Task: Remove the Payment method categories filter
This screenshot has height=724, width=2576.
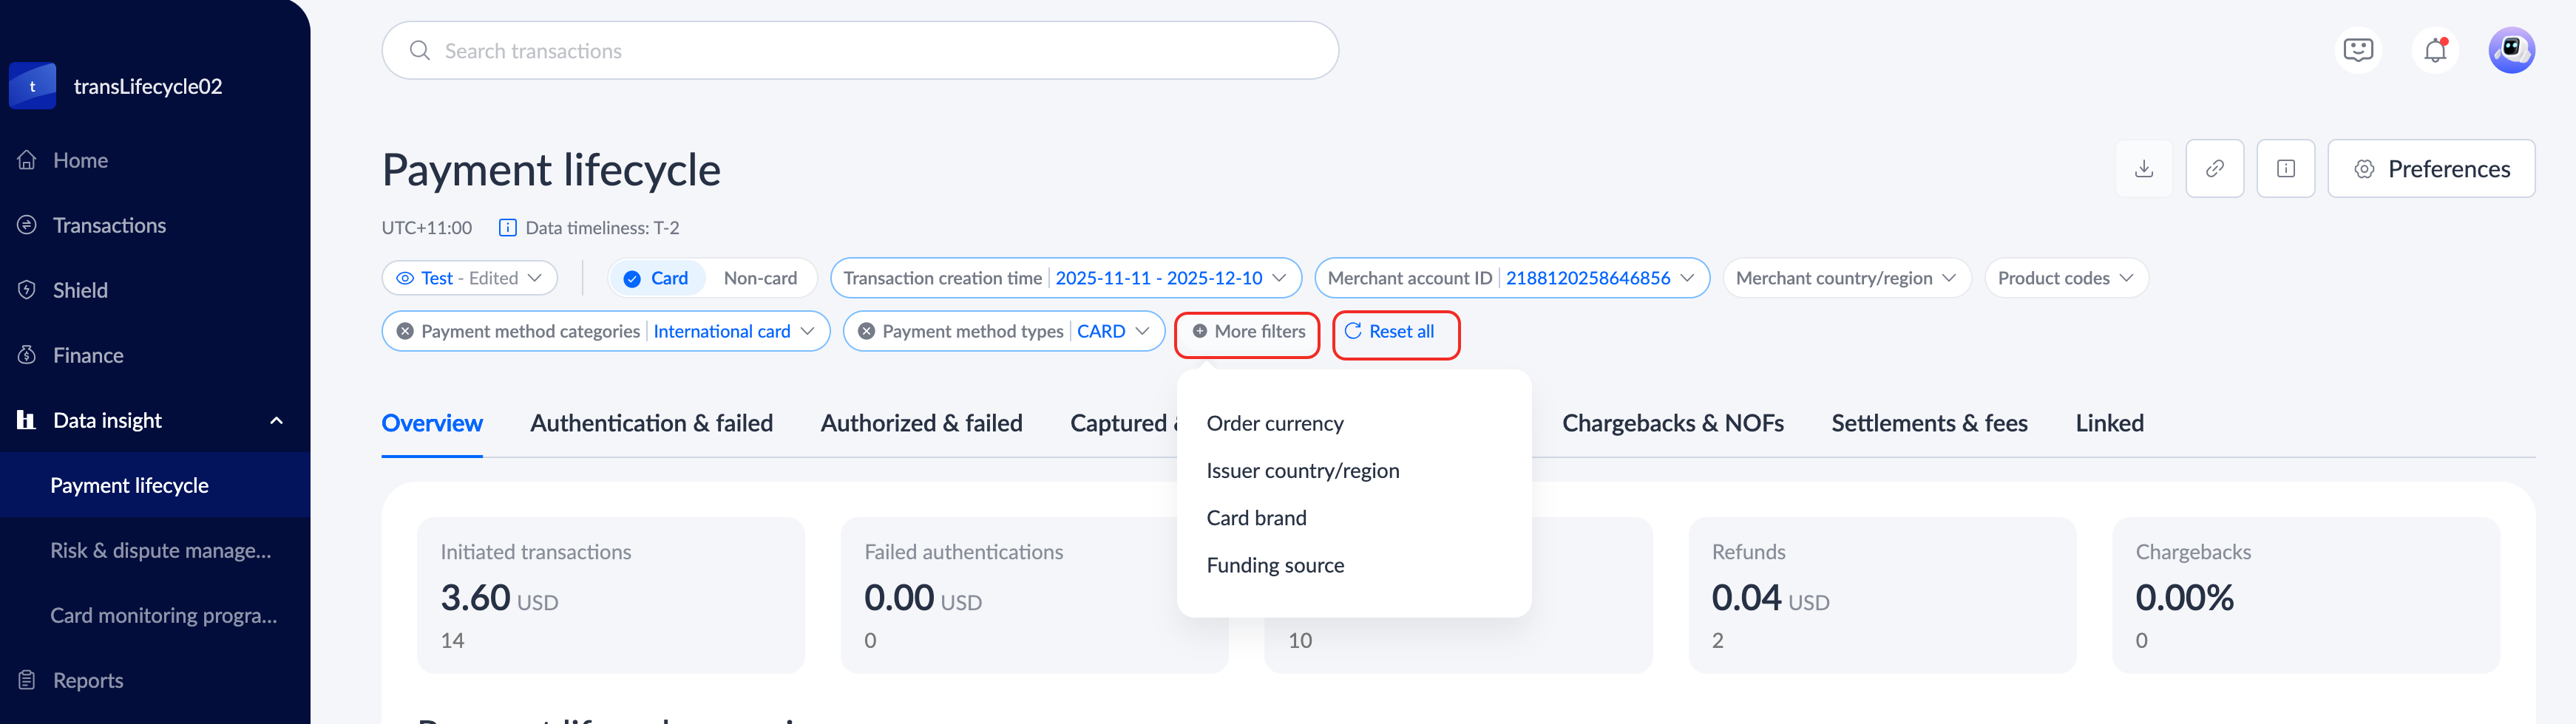Action: click(405, 332)
